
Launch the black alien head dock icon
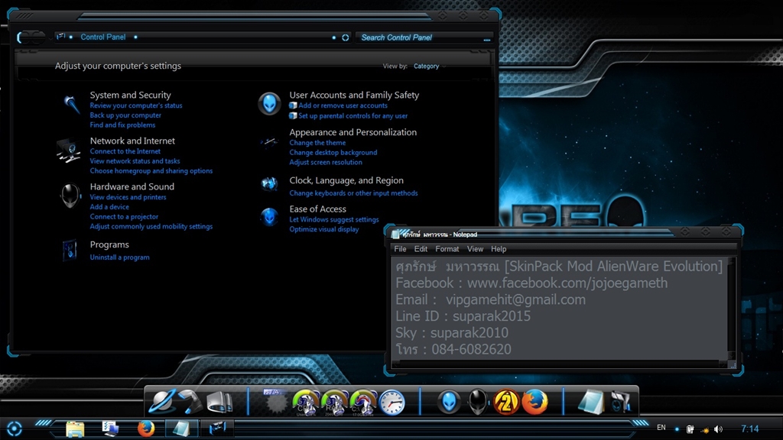coord(478,402)
